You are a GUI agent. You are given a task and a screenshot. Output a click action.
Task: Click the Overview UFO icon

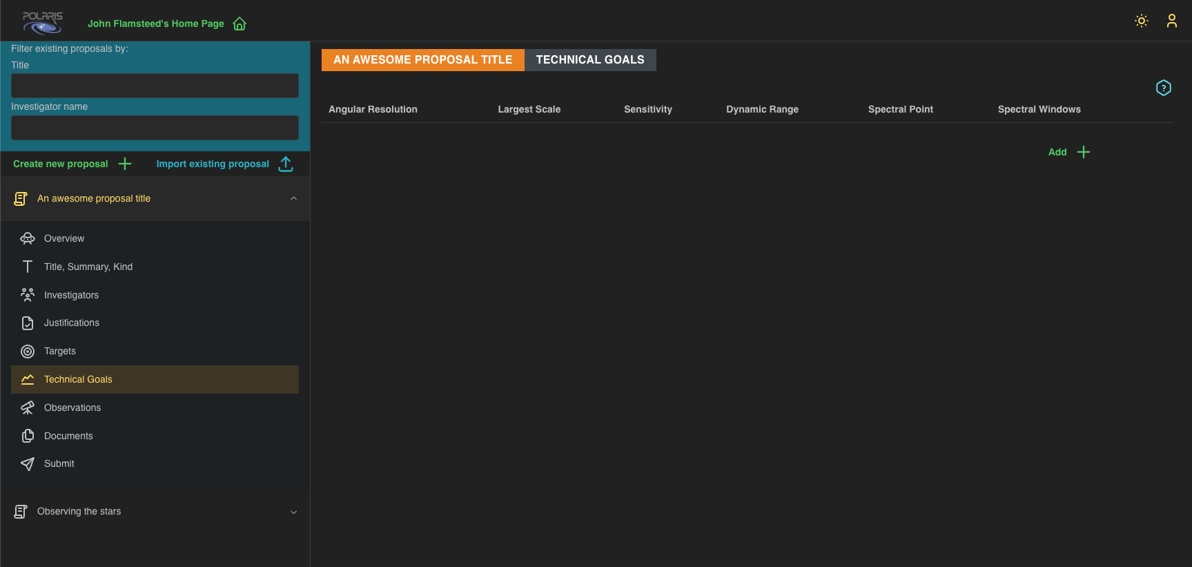(x=28, y=238)
